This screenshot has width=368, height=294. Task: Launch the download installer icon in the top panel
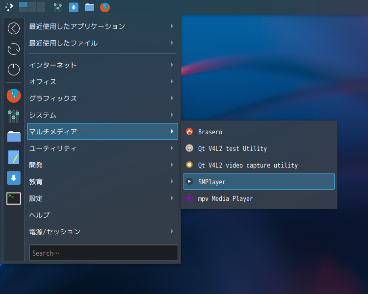click(x=74, y=7)
